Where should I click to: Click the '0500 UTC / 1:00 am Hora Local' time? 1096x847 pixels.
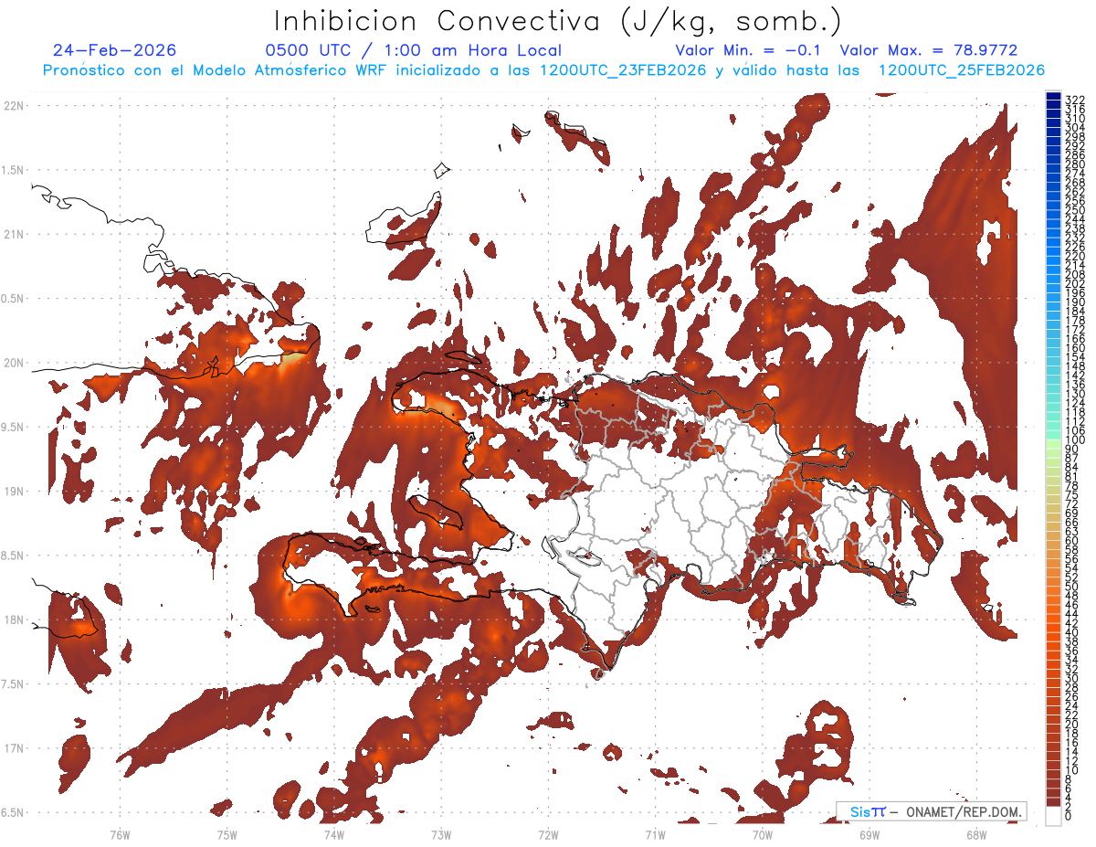point(414,50)
